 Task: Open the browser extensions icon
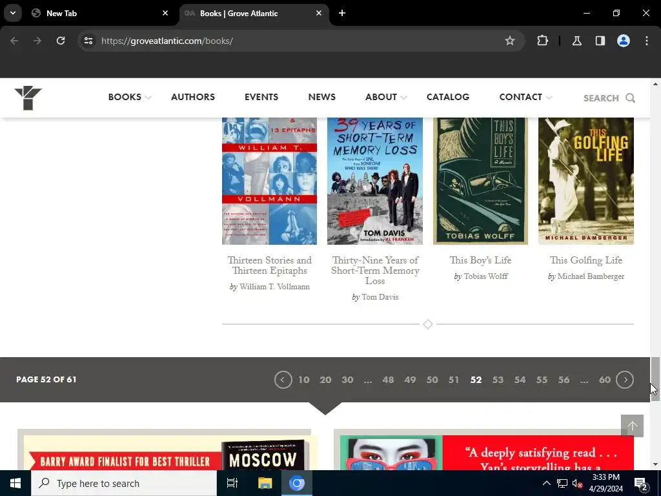[542, 41]
